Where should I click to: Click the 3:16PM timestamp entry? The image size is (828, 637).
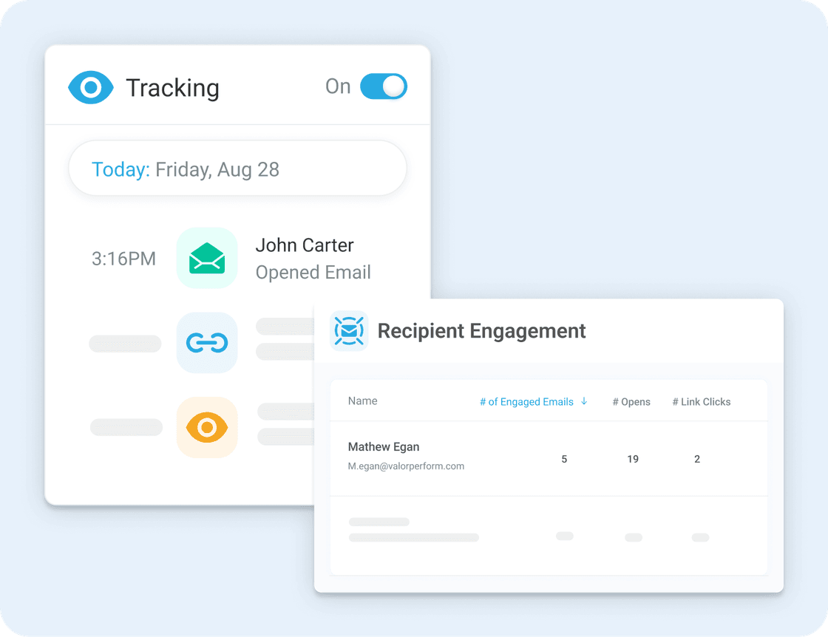[x=123, y=259]
